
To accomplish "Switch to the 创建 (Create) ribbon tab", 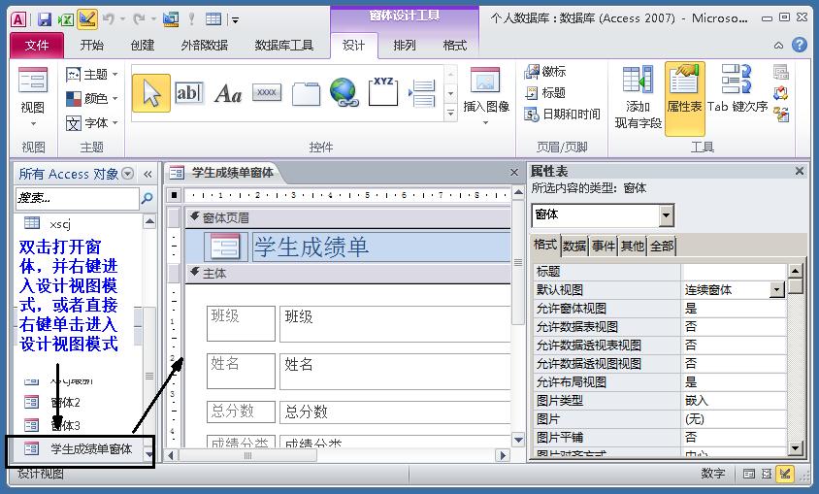I will click(x=142, y=46).
